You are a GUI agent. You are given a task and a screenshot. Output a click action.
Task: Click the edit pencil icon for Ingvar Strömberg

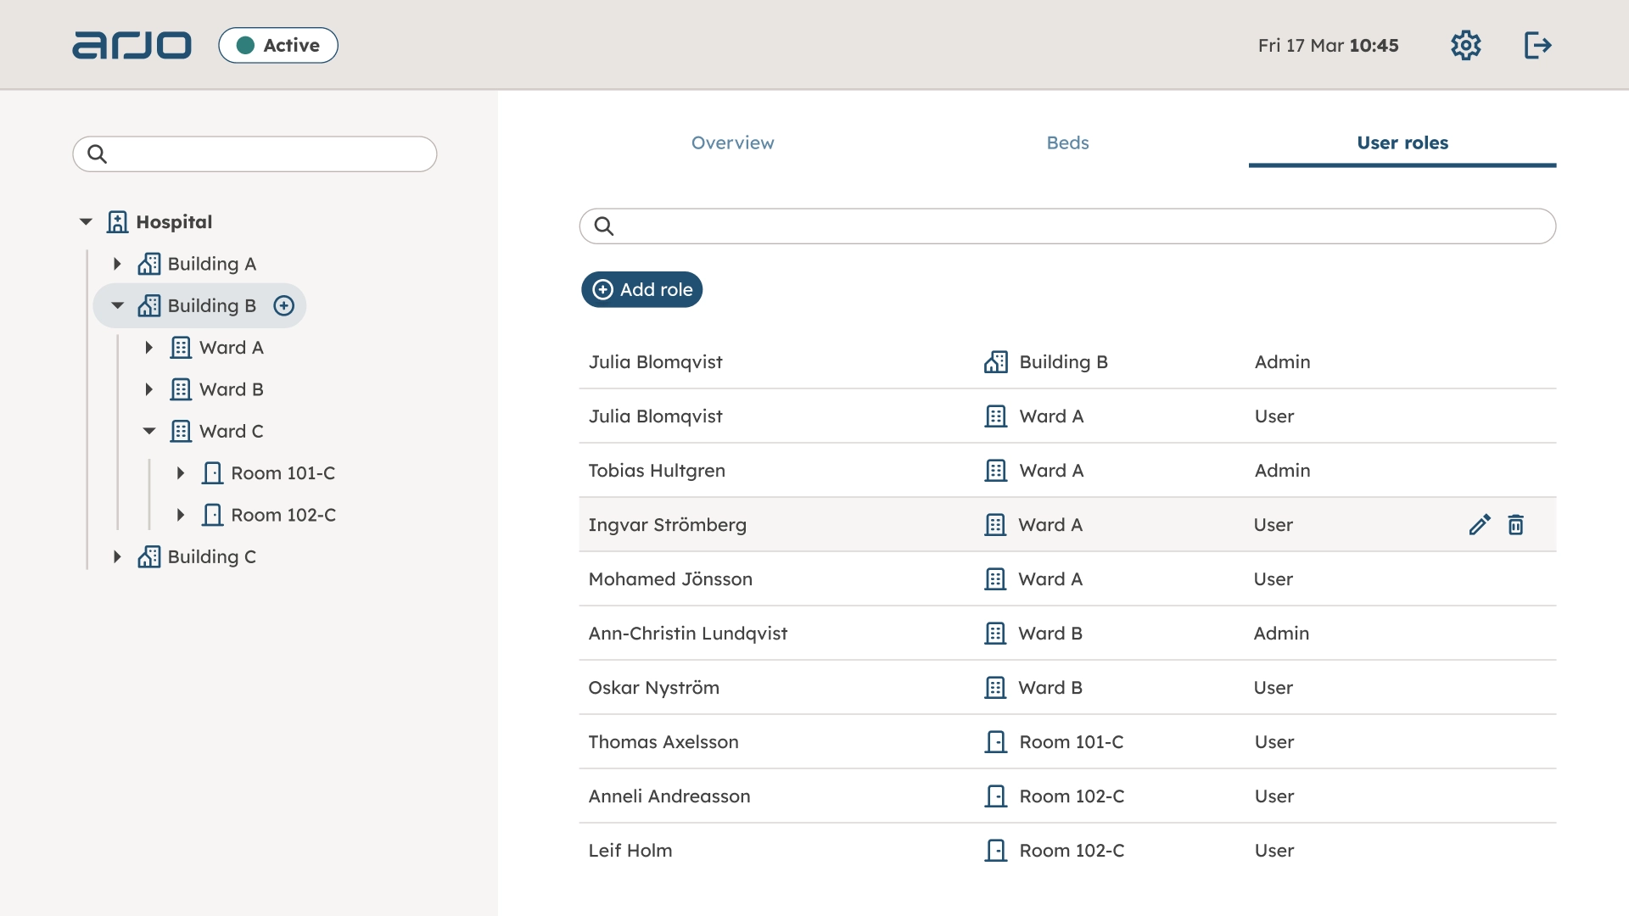point(1480,524)
